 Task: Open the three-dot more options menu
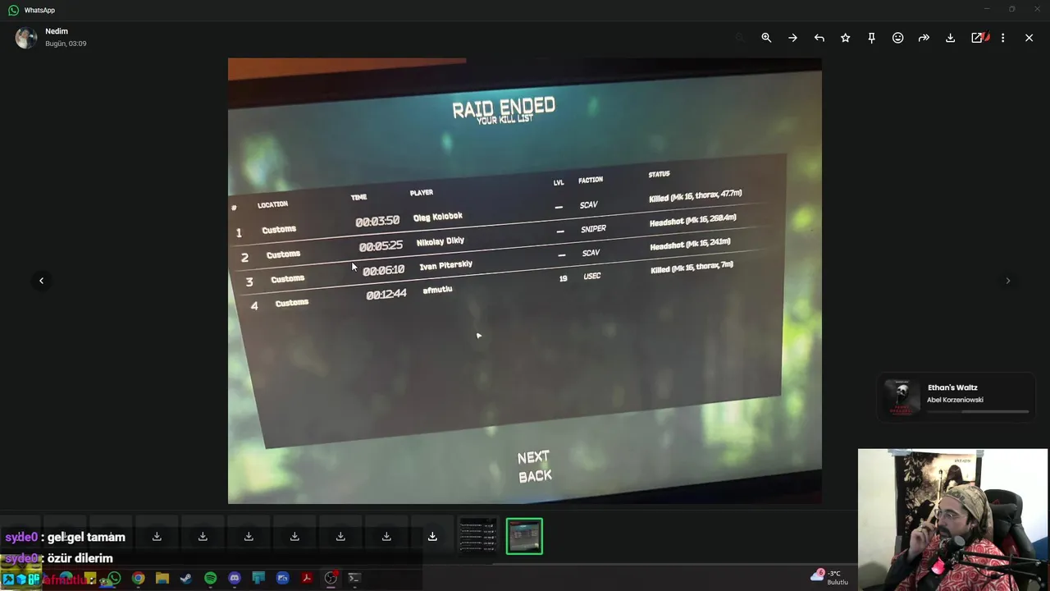click(1002, 38)
